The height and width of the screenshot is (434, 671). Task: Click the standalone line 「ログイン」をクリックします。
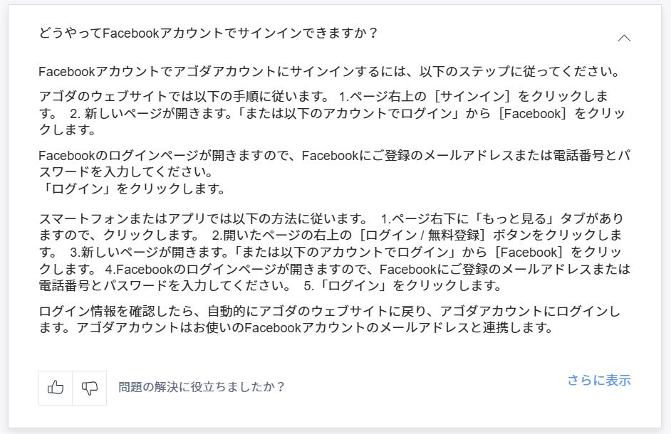click(x=132, y=189)
